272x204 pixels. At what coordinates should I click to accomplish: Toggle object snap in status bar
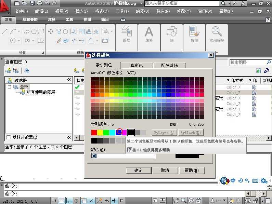[x=84, y=201]
